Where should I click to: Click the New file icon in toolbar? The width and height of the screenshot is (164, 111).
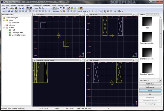tap(8, 8)
